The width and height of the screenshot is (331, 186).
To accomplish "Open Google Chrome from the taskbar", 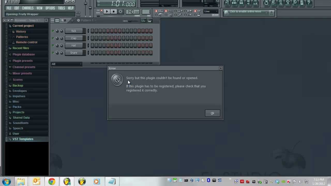I will coord(52,181).
